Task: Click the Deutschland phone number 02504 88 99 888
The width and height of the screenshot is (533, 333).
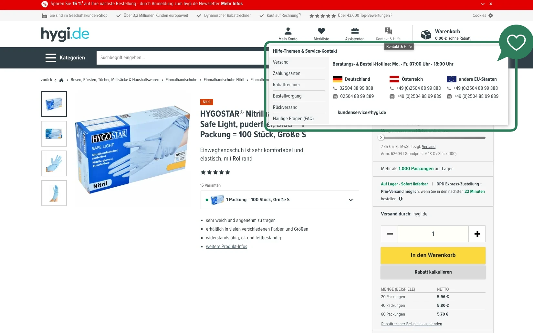Action: 356,88
